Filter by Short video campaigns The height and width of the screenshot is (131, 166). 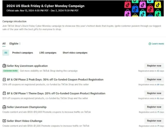pos(75,53)
